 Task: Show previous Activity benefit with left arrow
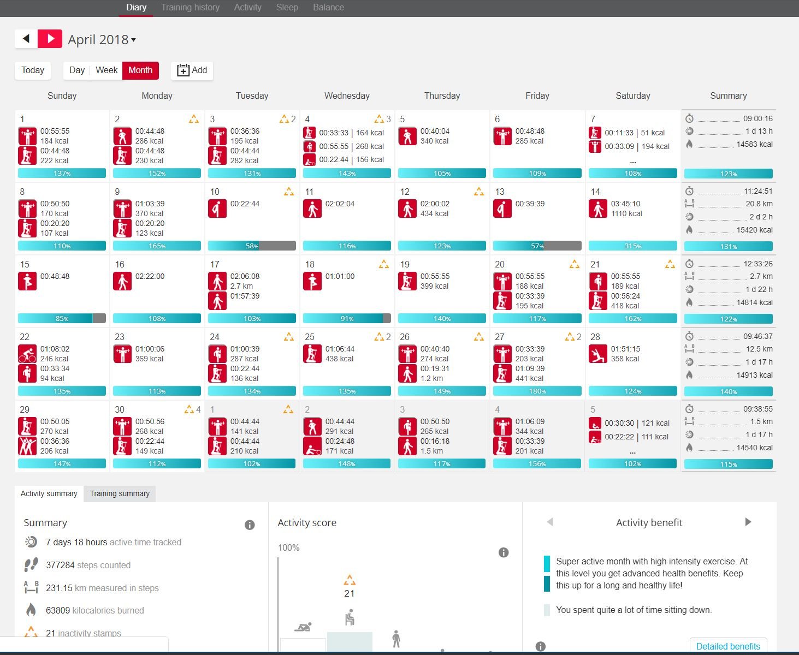coord(550,522)
